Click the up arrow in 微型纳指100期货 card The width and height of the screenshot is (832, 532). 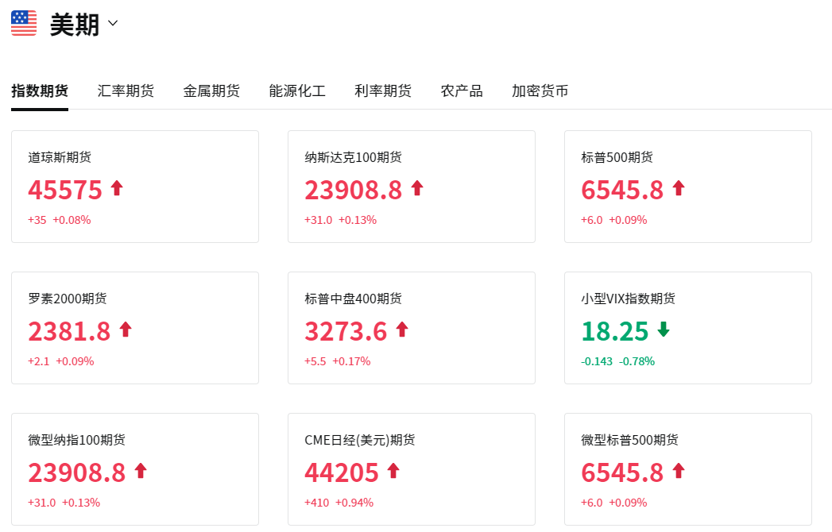click(x=141, y=471)
